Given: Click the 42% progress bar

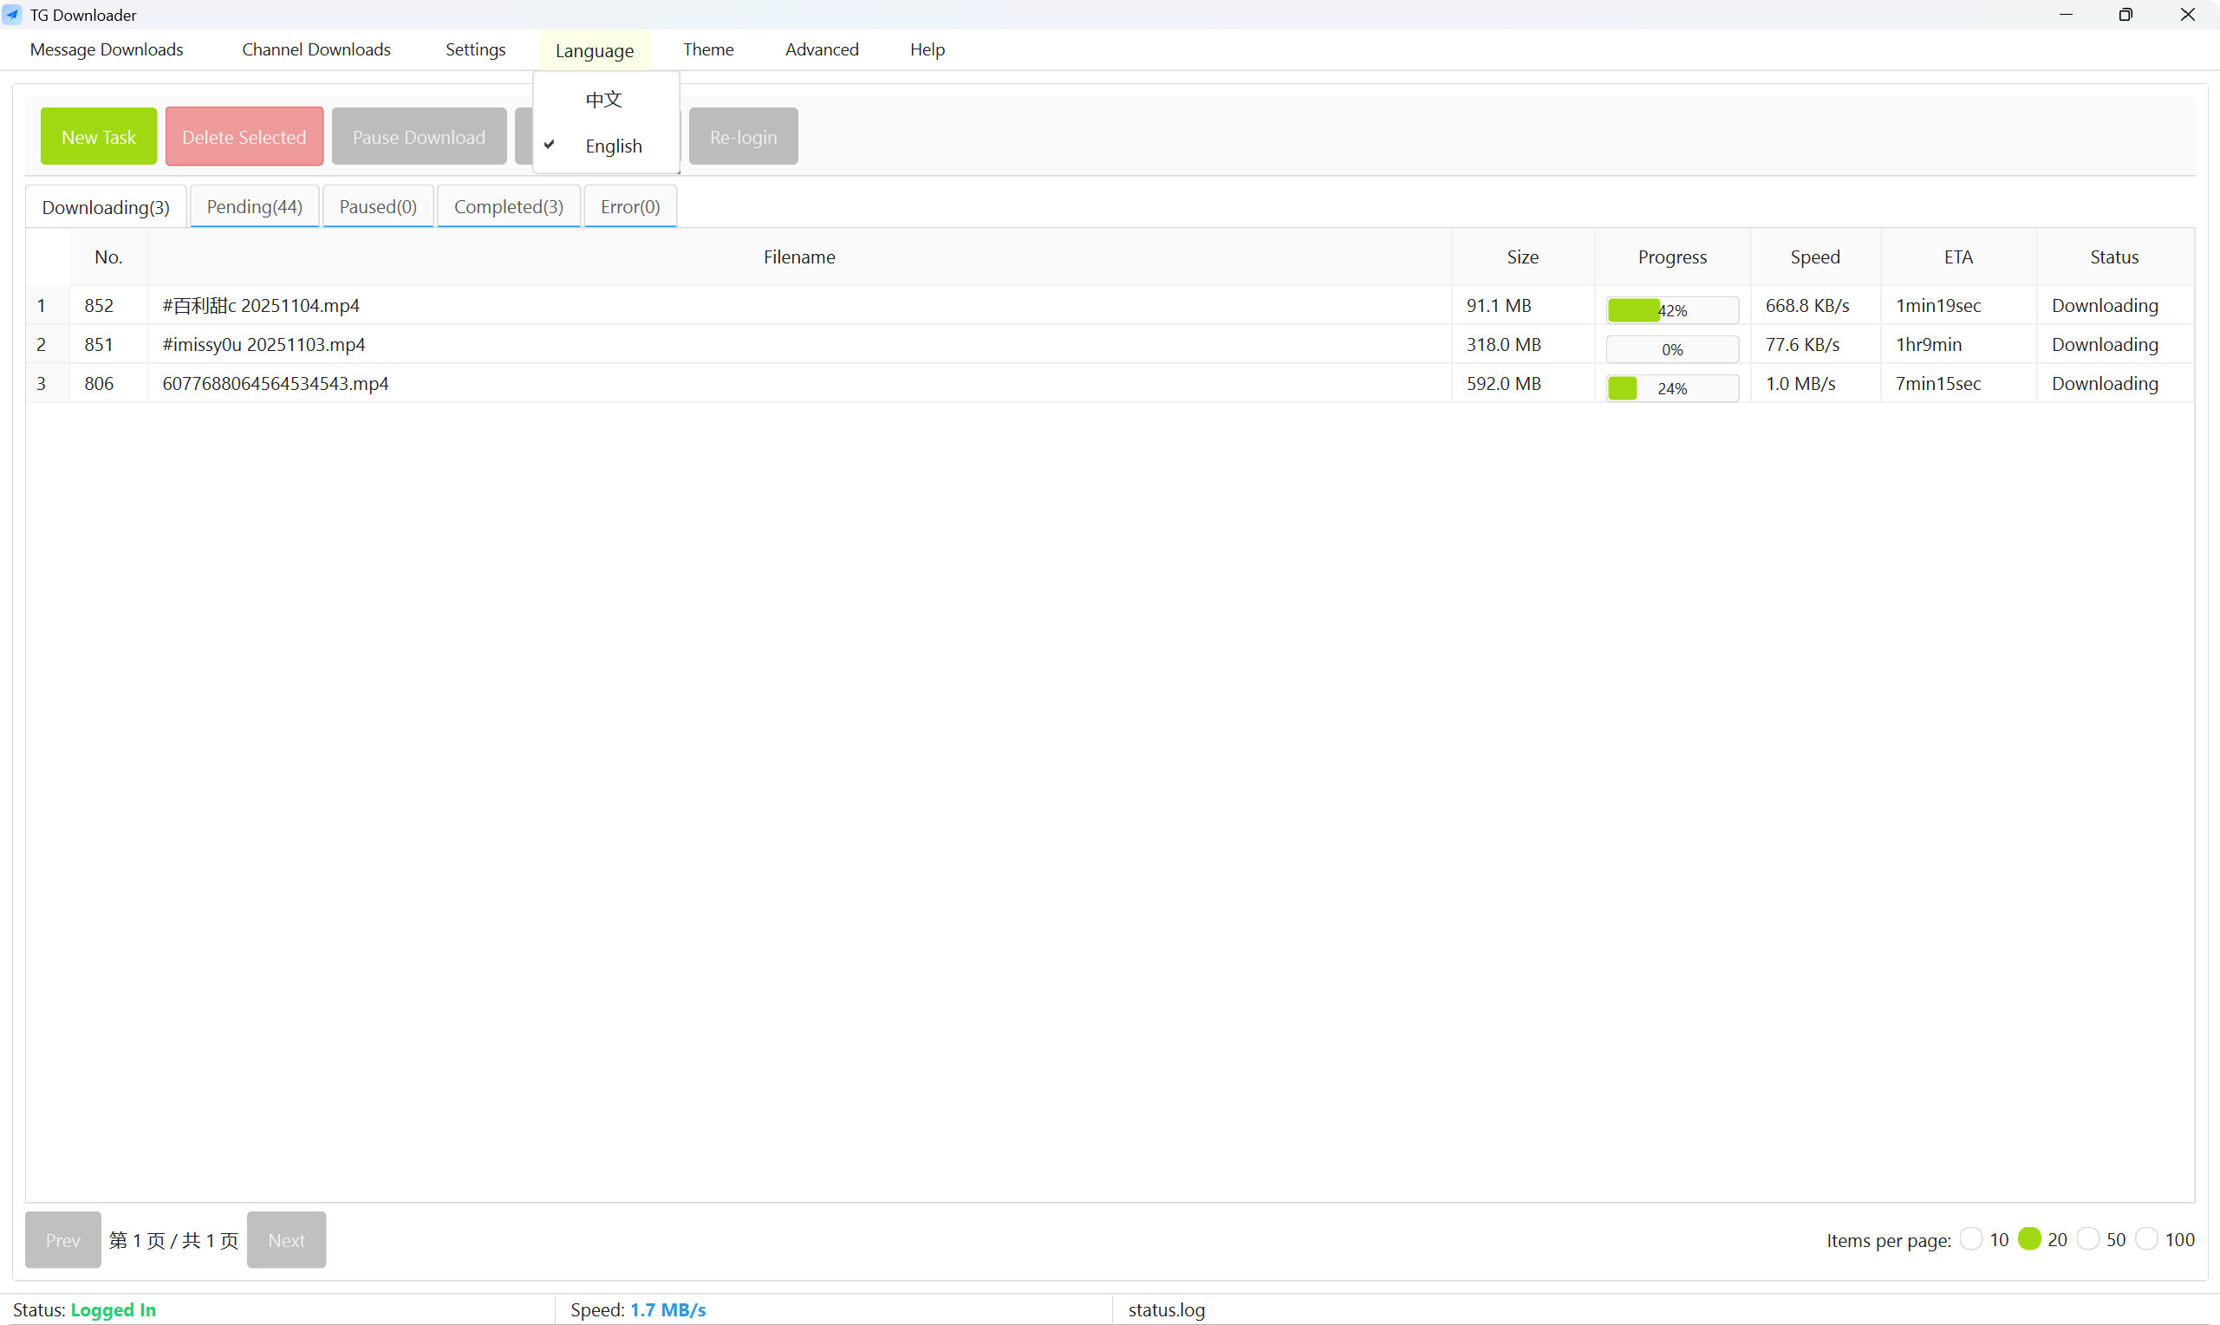Looking at the screenshot, I should pyautogui.click(x=1671, y=310).
